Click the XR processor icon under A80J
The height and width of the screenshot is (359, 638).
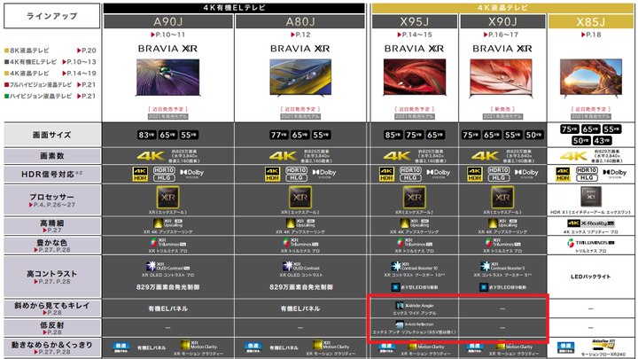tap(300, 198)
